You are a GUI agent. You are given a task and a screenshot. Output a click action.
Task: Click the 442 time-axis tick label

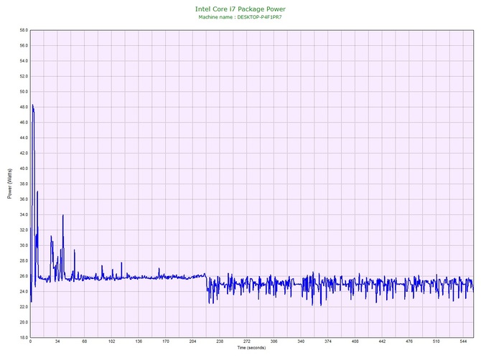pos(382,341)
